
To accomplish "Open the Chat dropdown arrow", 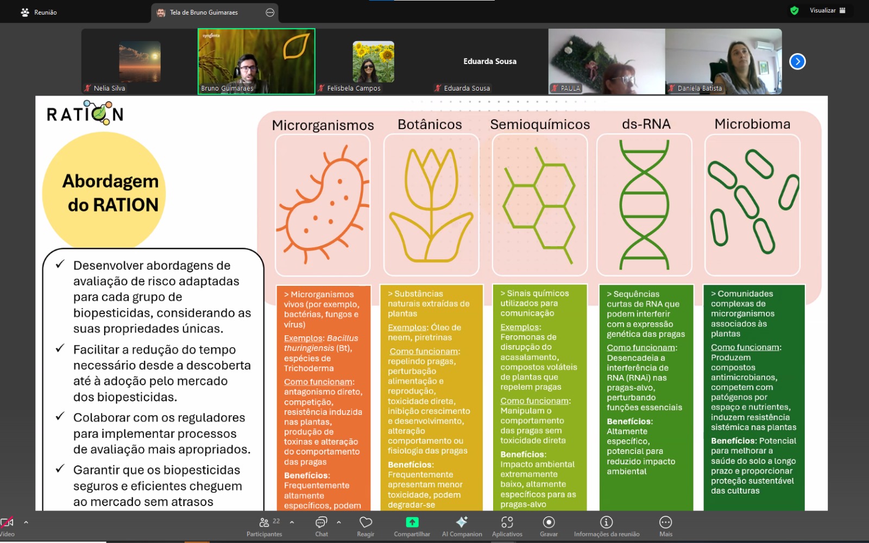I will click(339, 522).
